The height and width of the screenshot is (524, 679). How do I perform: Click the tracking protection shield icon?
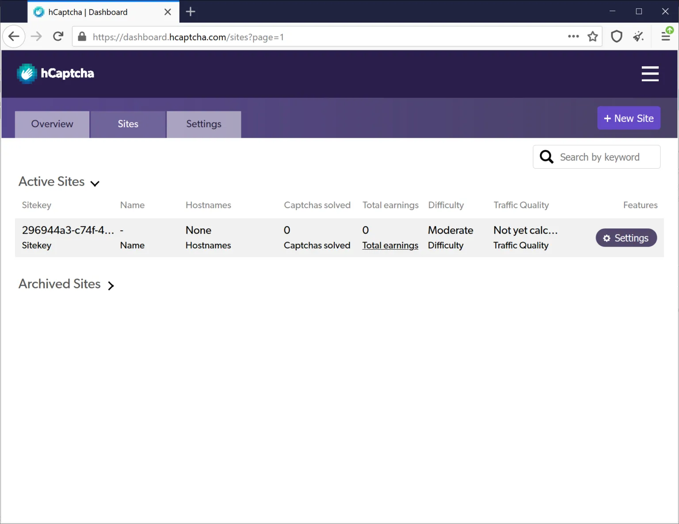click(616, 36)
